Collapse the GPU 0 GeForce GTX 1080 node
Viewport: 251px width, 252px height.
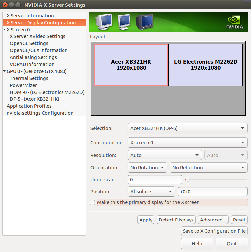tap(4, 71)
